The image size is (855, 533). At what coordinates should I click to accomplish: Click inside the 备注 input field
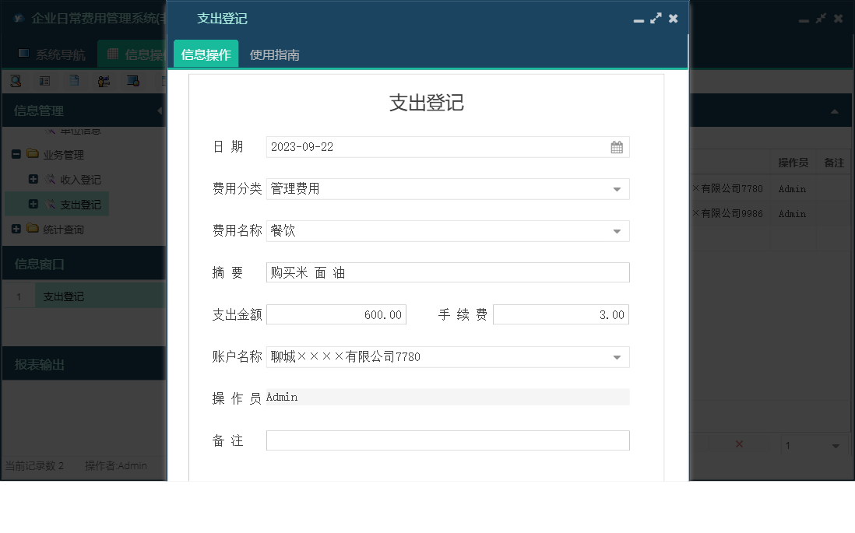pos(448,440)
